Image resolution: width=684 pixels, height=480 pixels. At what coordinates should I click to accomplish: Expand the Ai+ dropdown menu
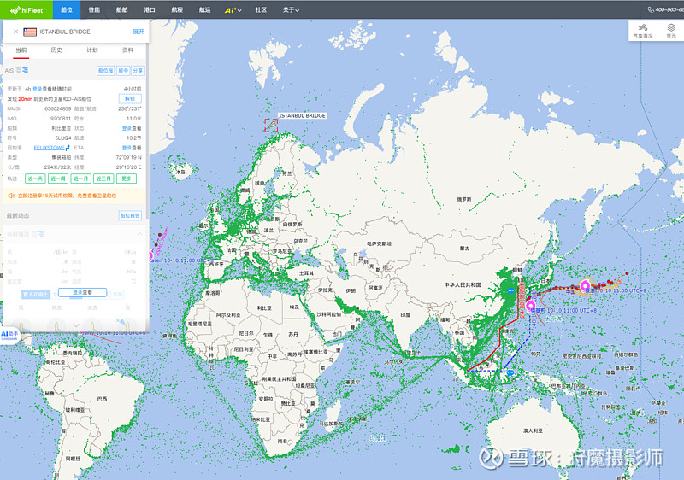(233, 9)
